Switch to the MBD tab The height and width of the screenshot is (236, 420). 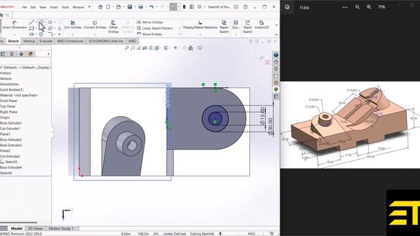[133, 41]
